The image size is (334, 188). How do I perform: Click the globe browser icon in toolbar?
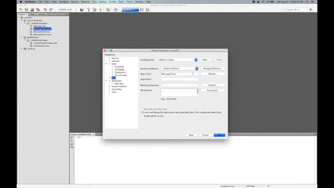tap(81, 9)
